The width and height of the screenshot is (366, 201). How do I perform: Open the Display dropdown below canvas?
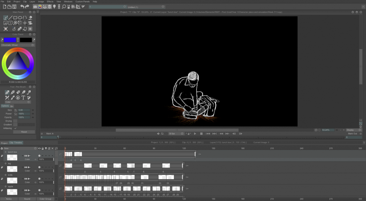coord(352,130)
